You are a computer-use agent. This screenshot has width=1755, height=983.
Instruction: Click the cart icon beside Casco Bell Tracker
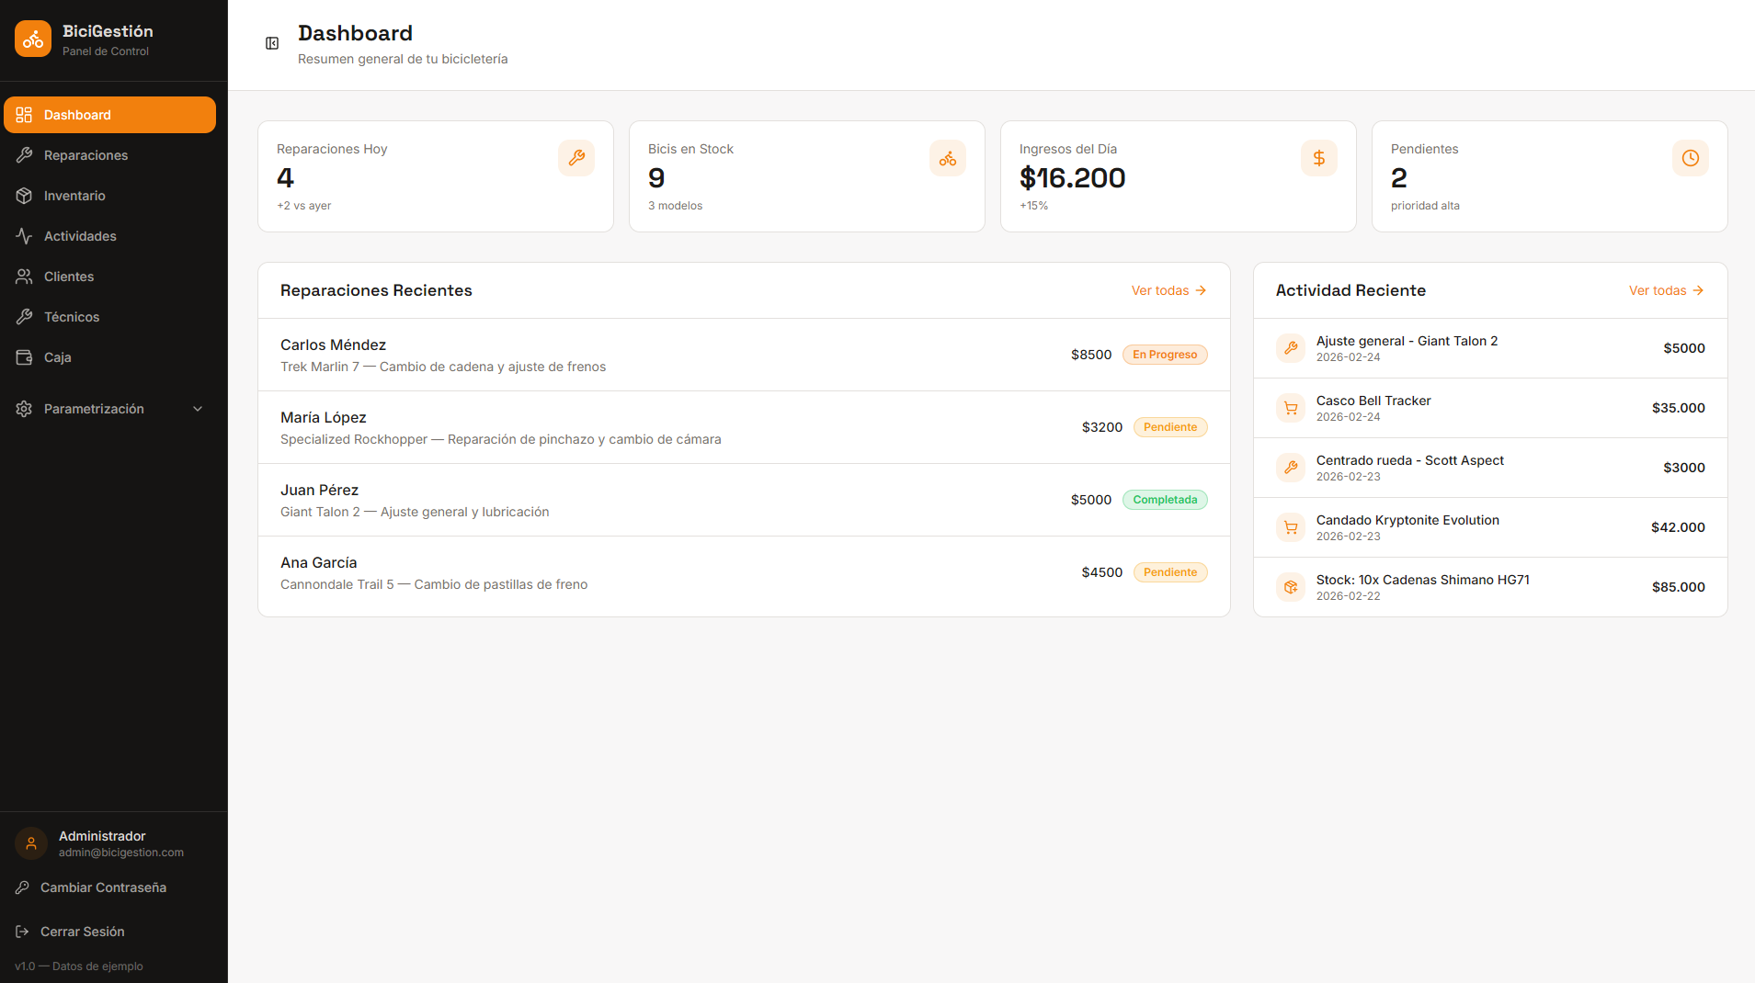click(x=1291, y=408)
